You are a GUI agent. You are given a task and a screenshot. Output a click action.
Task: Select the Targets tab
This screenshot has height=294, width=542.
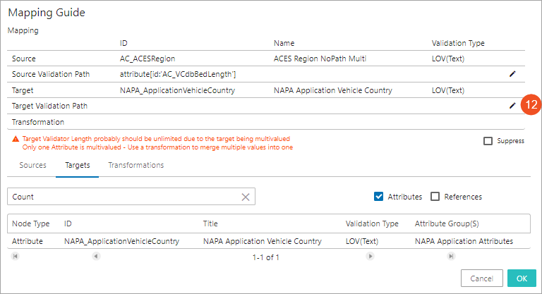coord(77,165)
